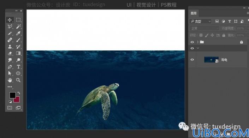Change screen mode button
This screenshot has width=249, height=138.
tap(18, 108)
